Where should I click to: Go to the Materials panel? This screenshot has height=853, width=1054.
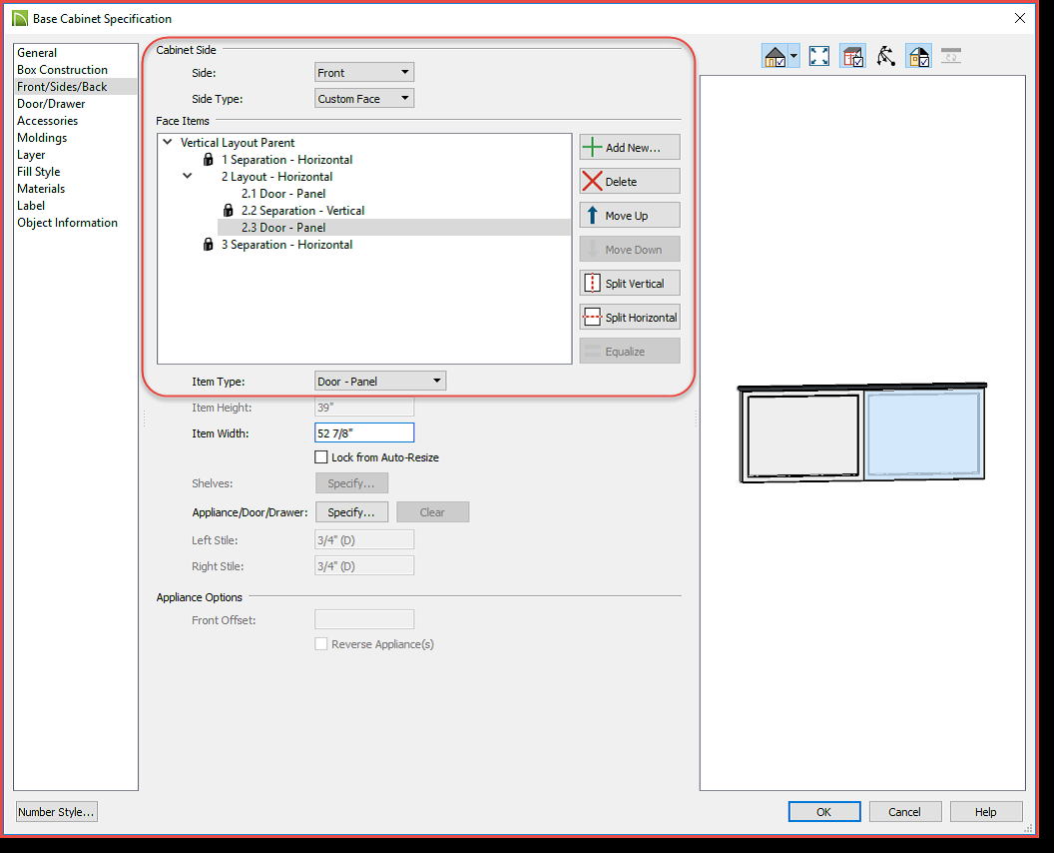(x=41, y=189)
